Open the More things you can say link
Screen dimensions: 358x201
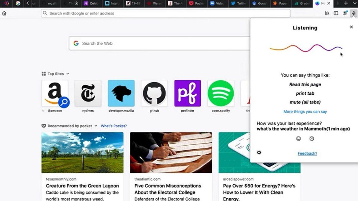[305, 111]
